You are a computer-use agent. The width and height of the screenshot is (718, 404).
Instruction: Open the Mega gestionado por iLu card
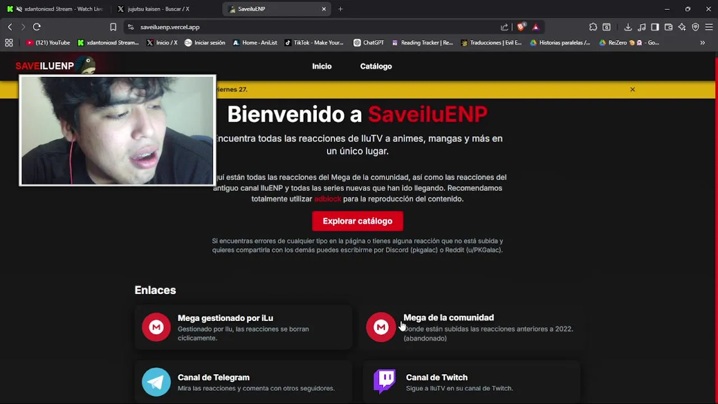pos(243,328)
